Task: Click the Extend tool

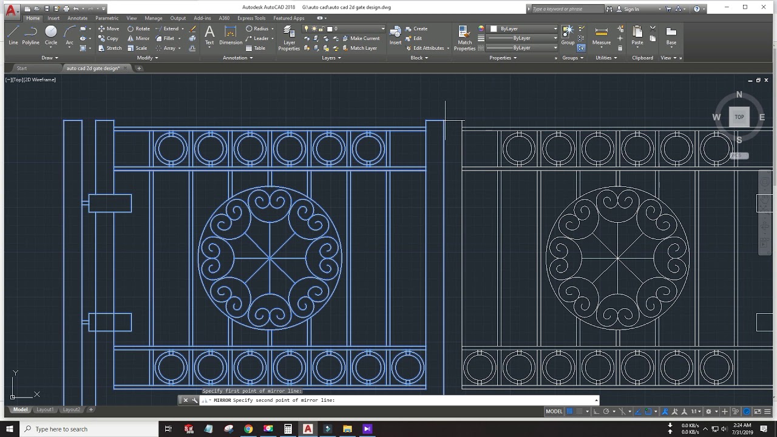Action: click(x=167, y=29)
